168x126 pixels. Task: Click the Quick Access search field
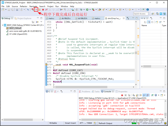click(141, 14)
